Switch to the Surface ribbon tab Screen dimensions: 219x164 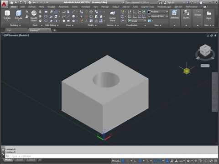(x=32, y=7)
